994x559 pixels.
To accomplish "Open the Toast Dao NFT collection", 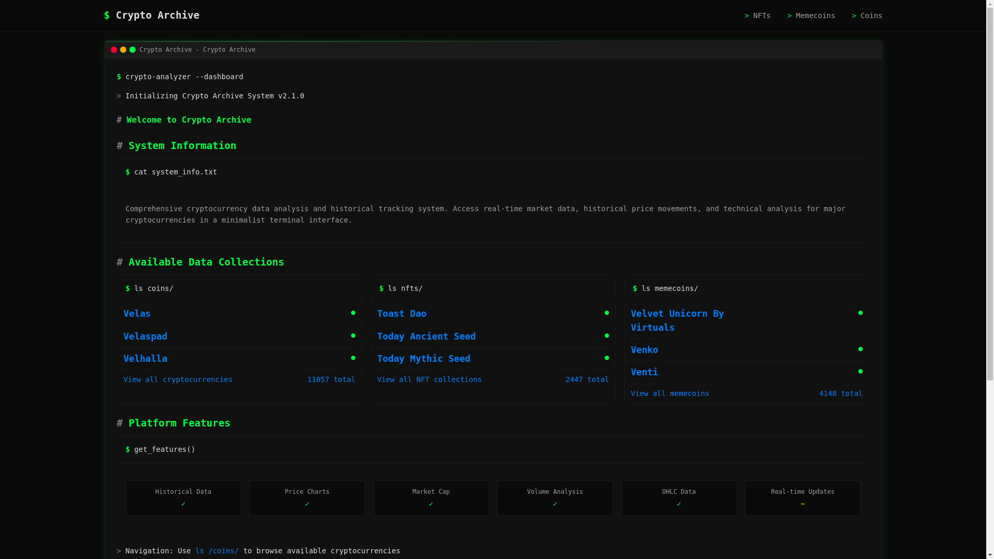I will click(x=401, y=314).
